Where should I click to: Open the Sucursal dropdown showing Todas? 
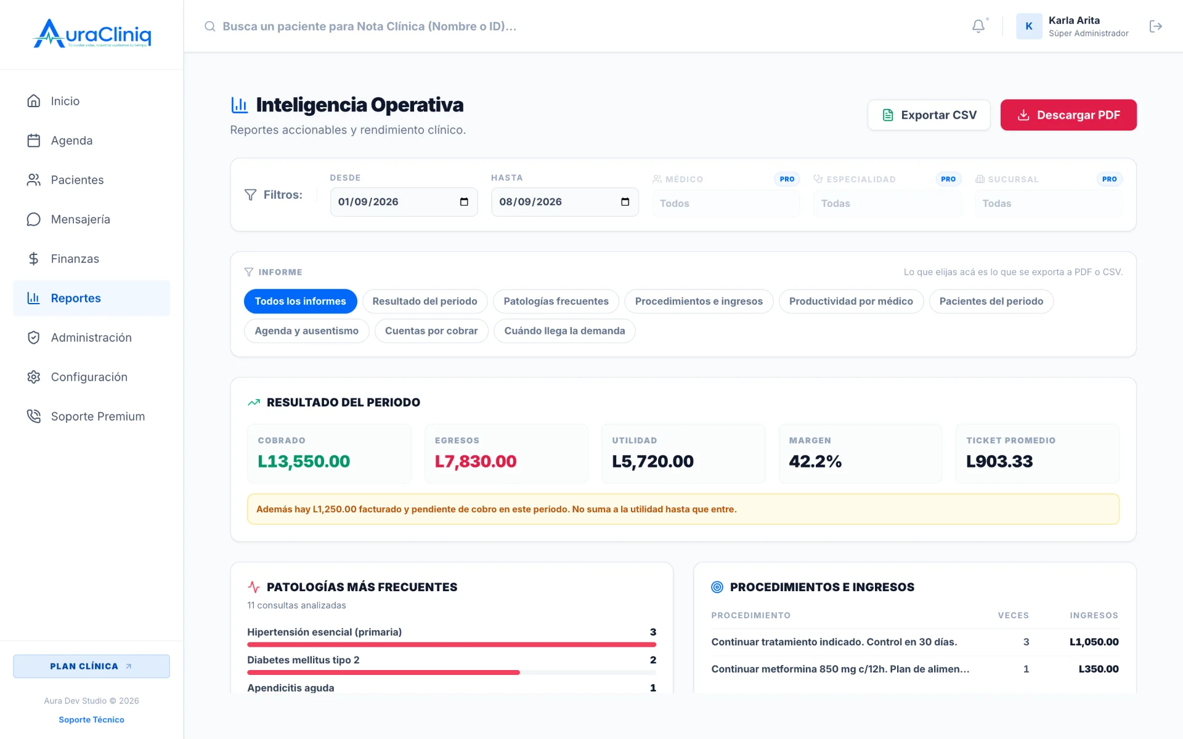click(1049, 203)
